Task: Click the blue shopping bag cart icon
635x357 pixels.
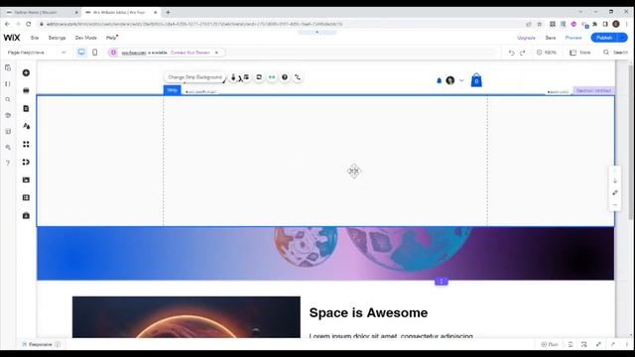Action: tap(476, 80)
